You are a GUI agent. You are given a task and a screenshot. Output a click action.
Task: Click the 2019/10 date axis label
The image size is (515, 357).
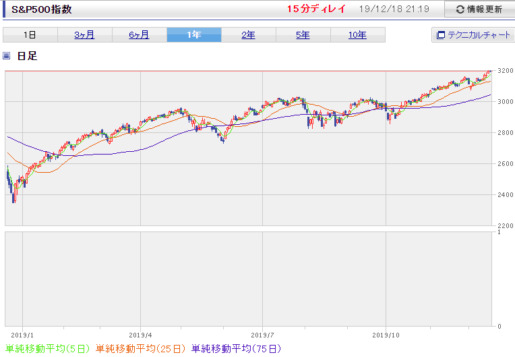click(386, 335)
